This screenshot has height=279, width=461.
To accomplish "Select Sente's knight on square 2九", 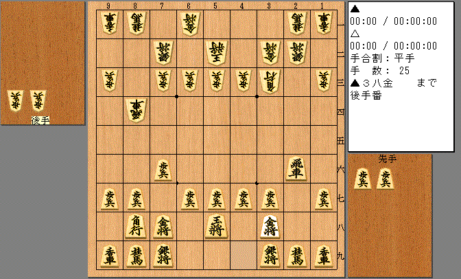I will click(296, 256).
